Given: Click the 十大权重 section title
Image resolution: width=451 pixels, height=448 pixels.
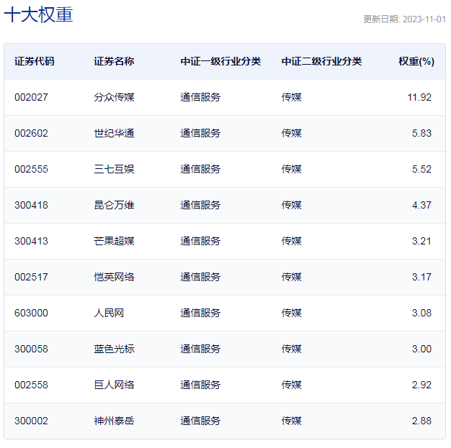Looking at the screenshot, I should pyautogui.click(x=39, y=15).
